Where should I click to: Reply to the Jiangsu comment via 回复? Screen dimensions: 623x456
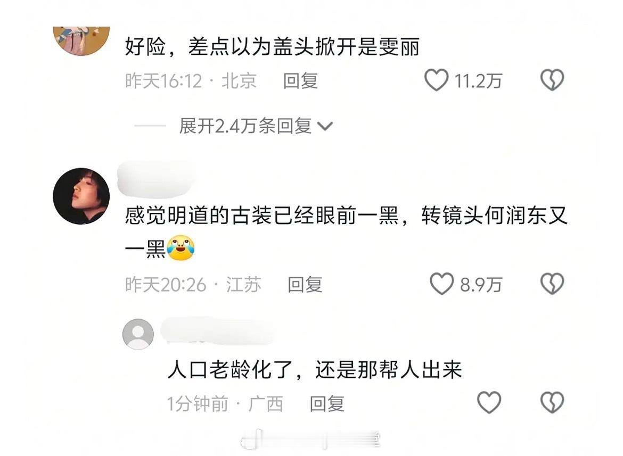click(305, 285)
